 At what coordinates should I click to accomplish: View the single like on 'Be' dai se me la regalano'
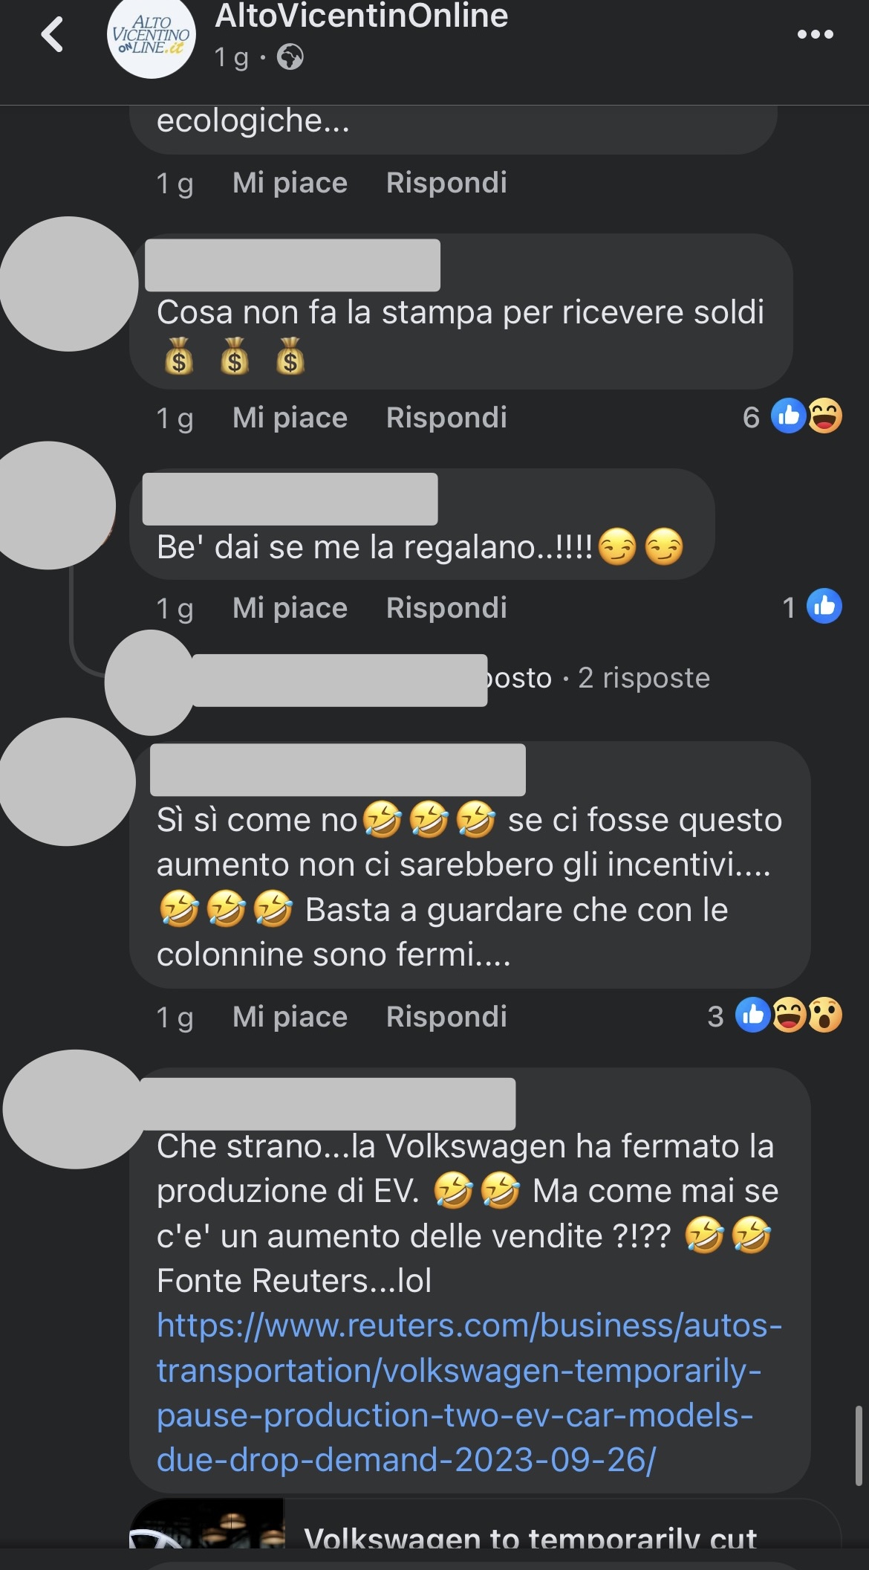click(812, 607)
